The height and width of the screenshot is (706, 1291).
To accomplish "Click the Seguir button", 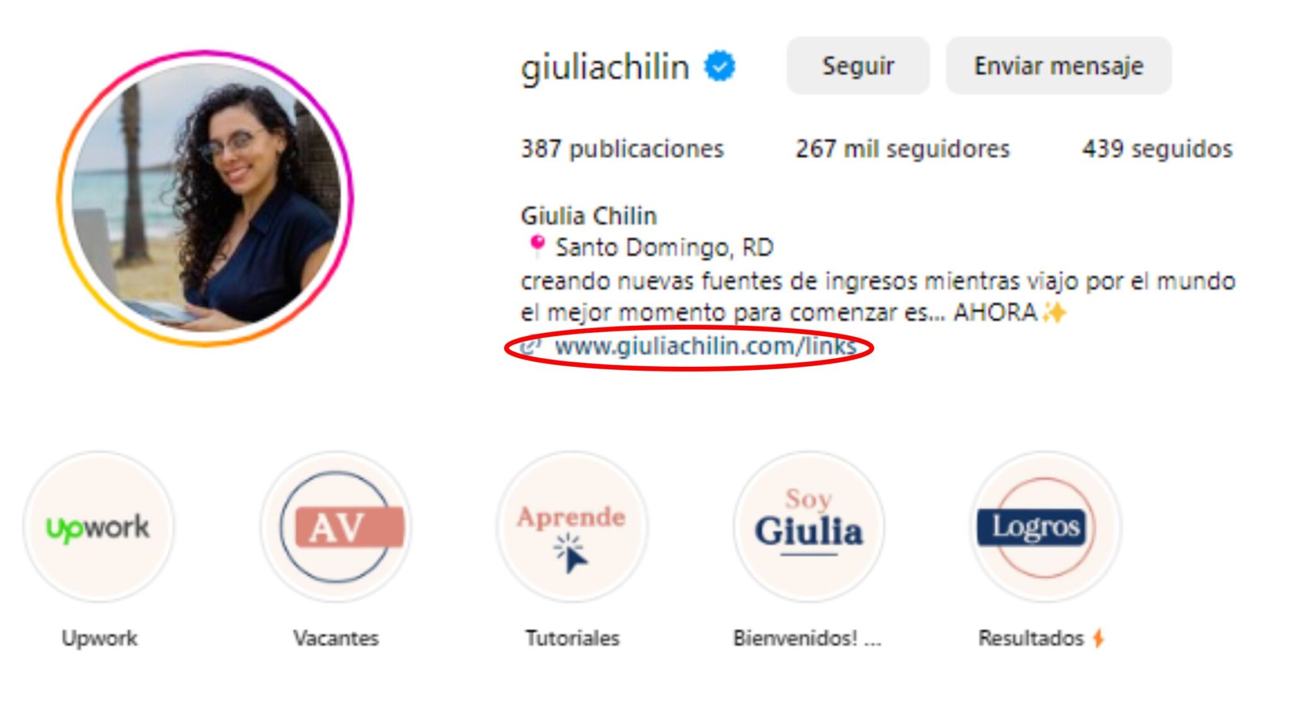I will [x=858, y=66].
